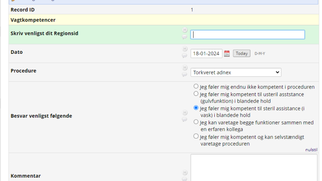Pick 'begge funktioner sammen med en erfaren kollega'
Image resolution: width=322 pixels, height=181 pixels.
click(196, 122)
